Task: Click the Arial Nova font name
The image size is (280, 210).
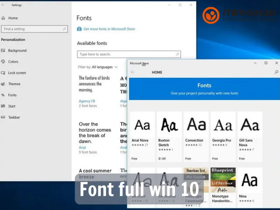Action: tap(140, 140)
